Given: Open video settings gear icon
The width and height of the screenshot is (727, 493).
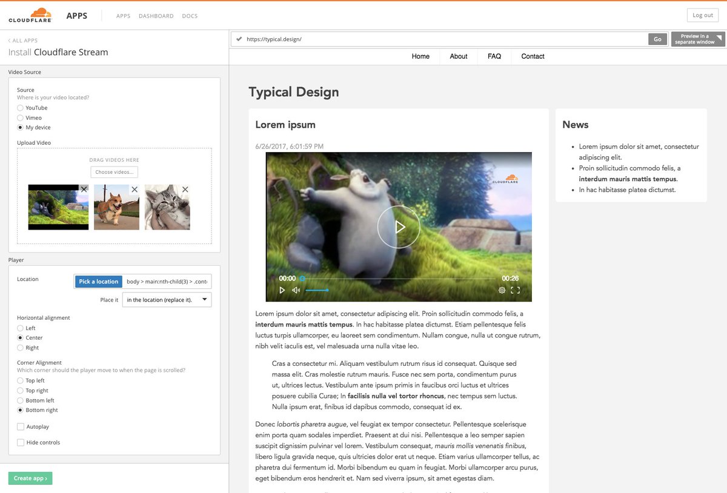Looking at the screenshot, I should click(502, 290).
